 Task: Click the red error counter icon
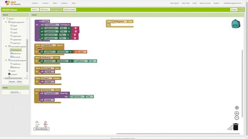tap(45, 124)
